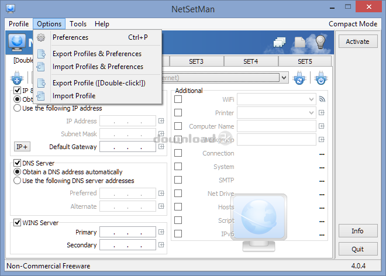Enable the SMTP checkbox
Image resolution: width=386 pixels, height=276 pixels.
coord(178,180)
